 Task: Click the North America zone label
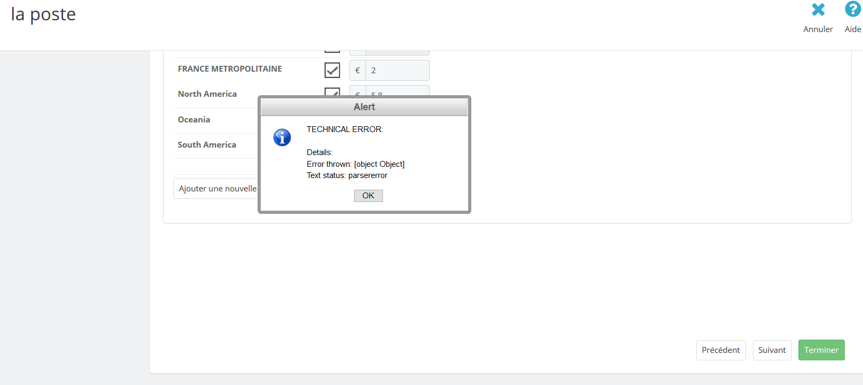(207, 94)
